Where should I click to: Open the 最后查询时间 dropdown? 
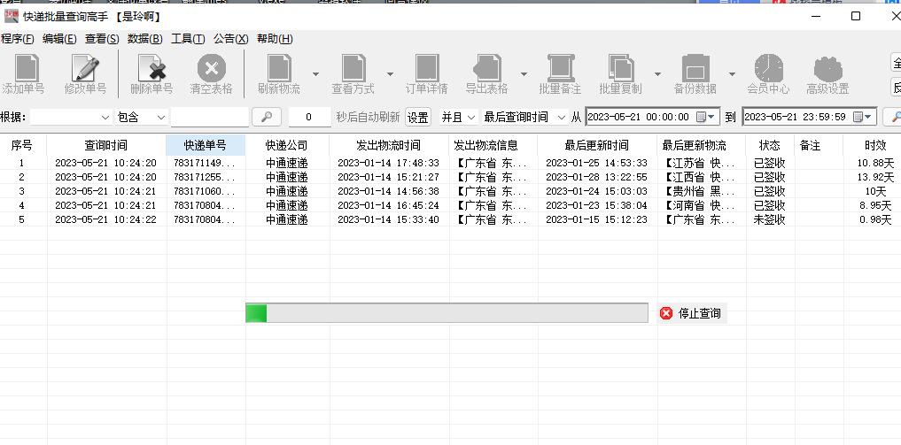[x=525, y=117]
